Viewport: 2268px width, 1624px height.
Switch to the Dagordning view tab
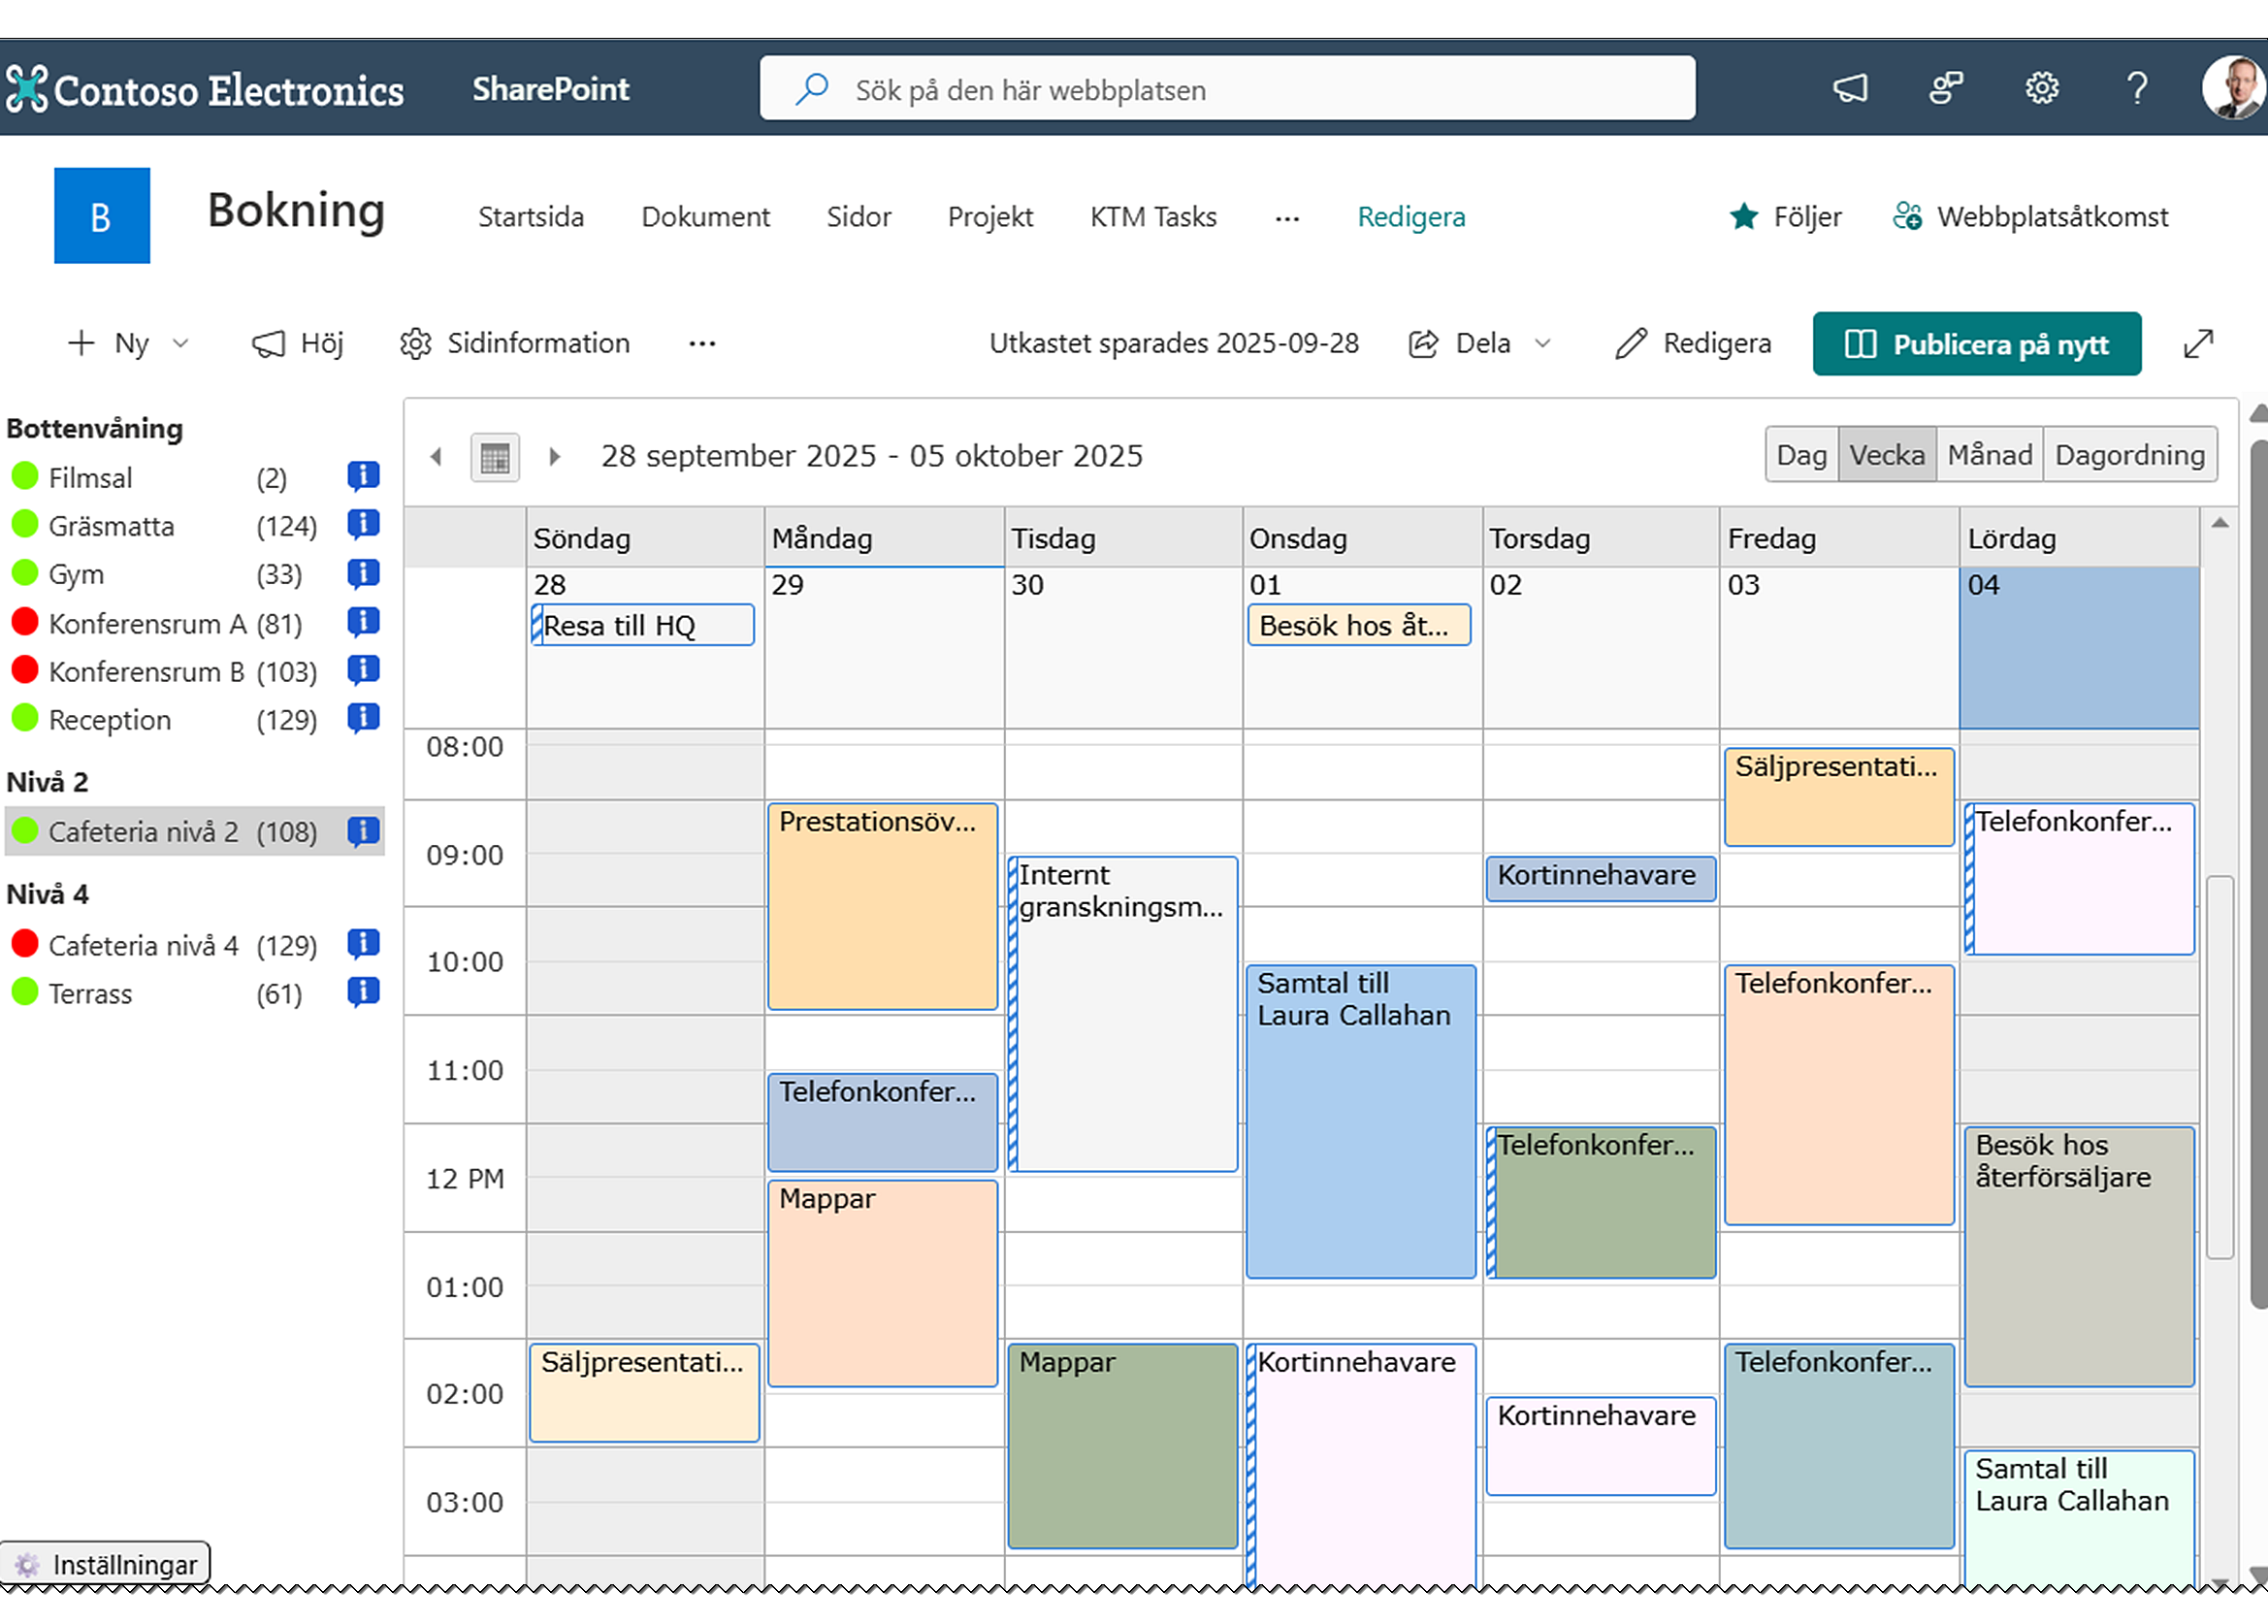click(2131, 454)
